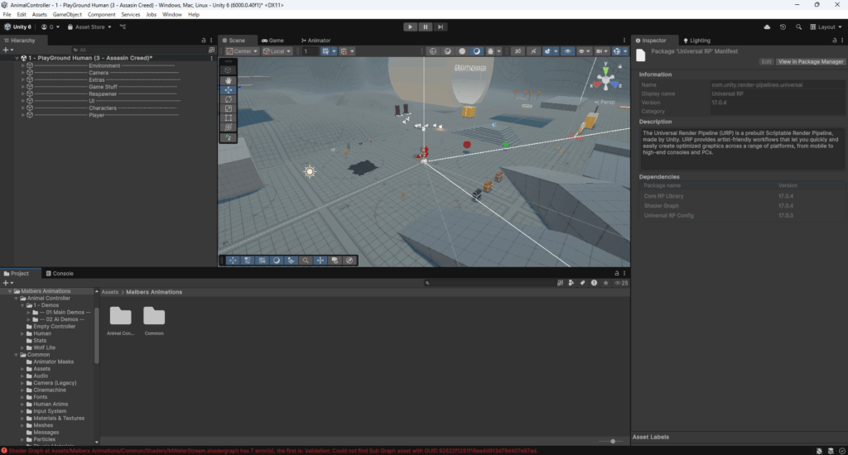The height and width of the screenshot is (455, 848).
Task: Click View in Package Manager button
Action: pos(810,61)
